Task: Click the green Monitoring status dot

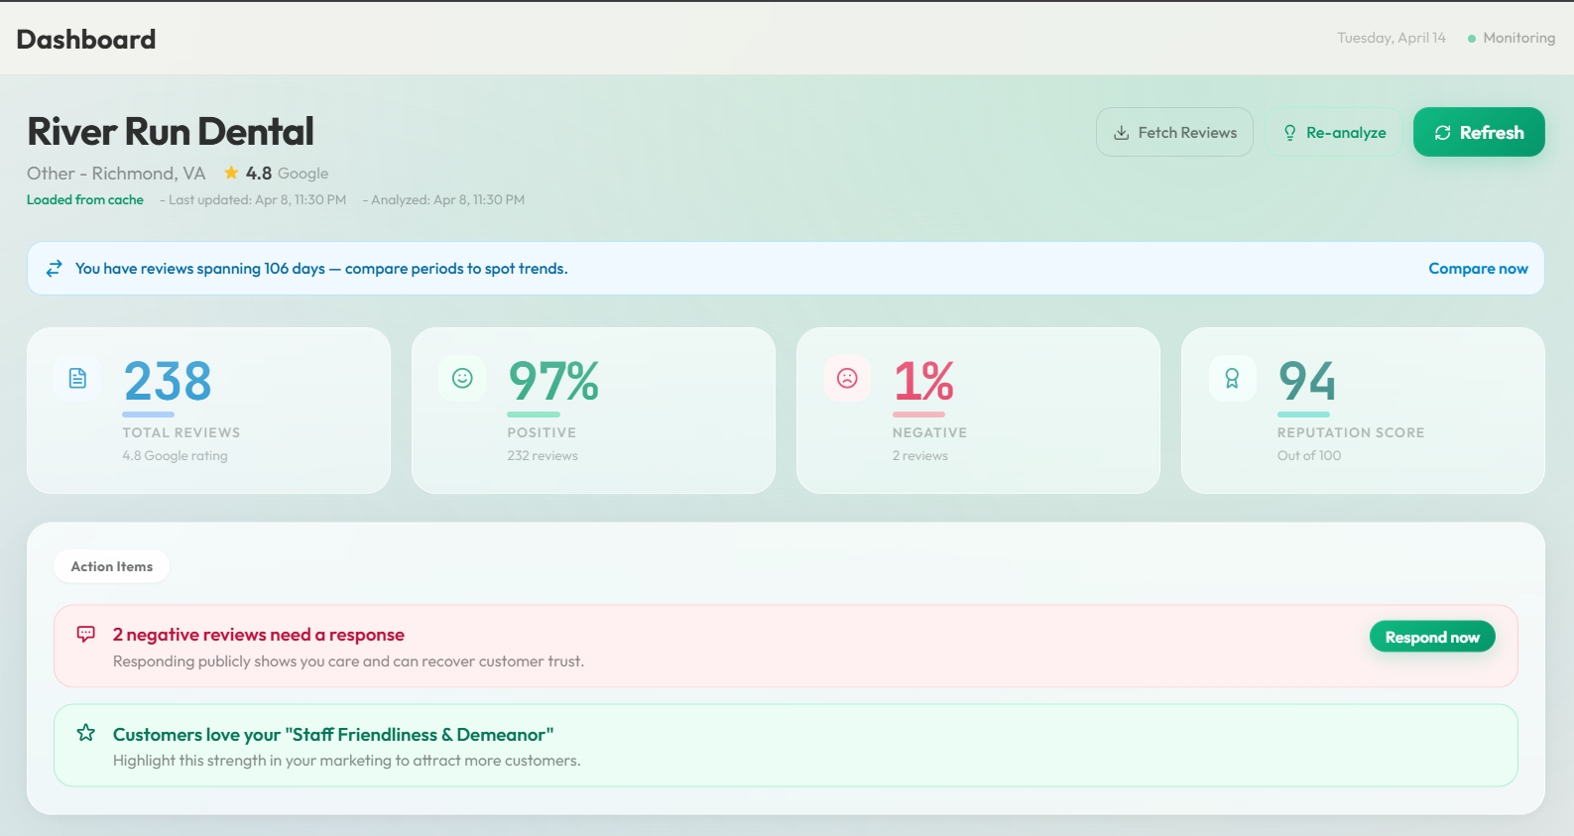Action: 1472,39
